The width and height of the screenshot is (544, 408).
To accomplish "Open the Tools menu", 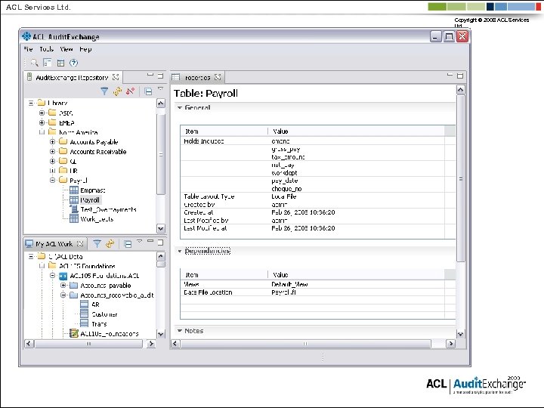I will point(46,49).
